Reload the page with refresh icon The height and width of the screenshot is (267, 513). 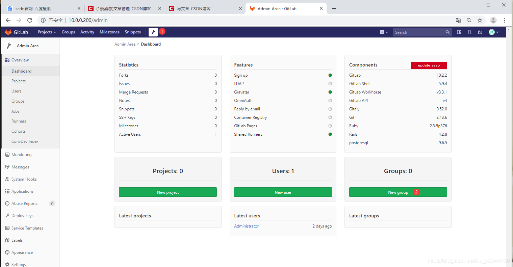tap(30, 20)
